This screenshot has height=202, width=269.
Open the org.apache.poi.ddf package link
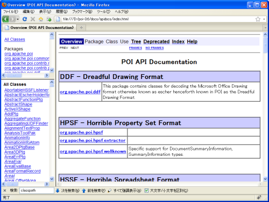click(x=80, y=92)
